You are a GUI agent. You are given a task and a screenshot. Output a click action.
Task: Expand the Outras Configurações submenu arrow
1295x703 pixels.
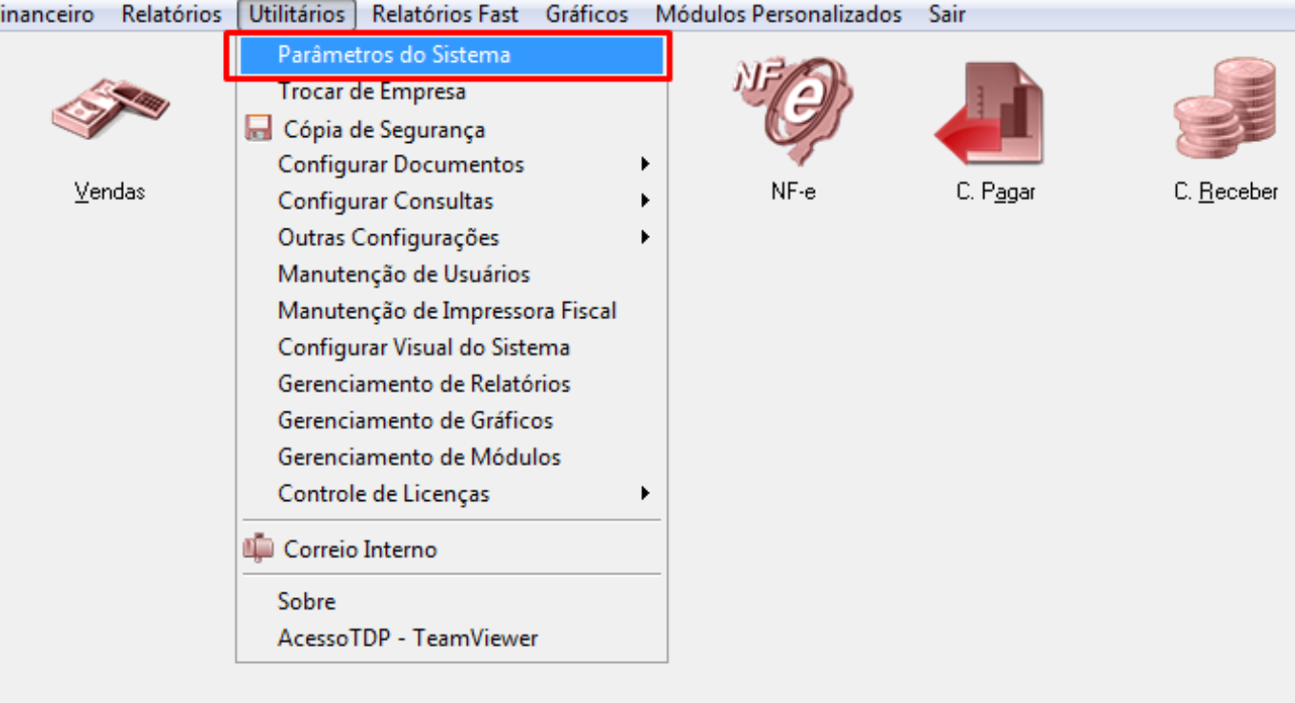(x=645, y=237)
